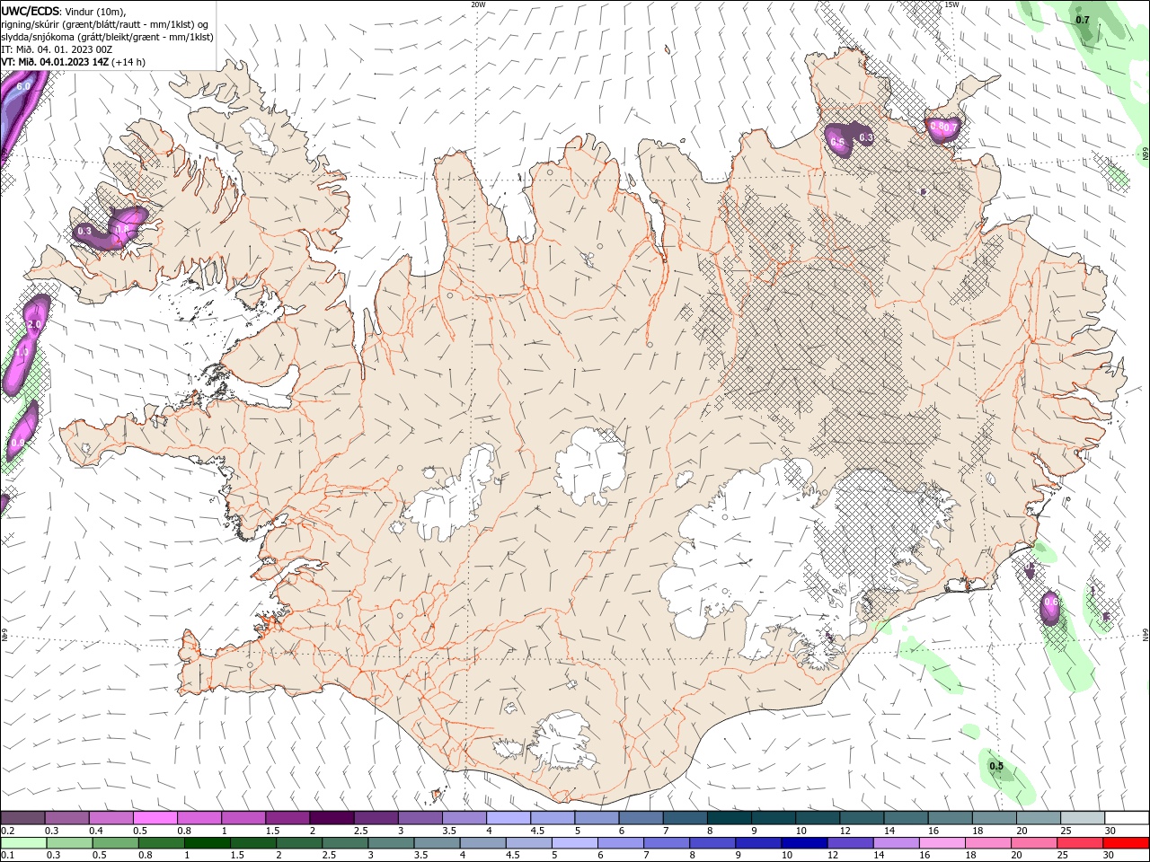Pick the 4 swatch in the lower legend row
Viewport: 1150px width, 862px height.
(482, 843)
